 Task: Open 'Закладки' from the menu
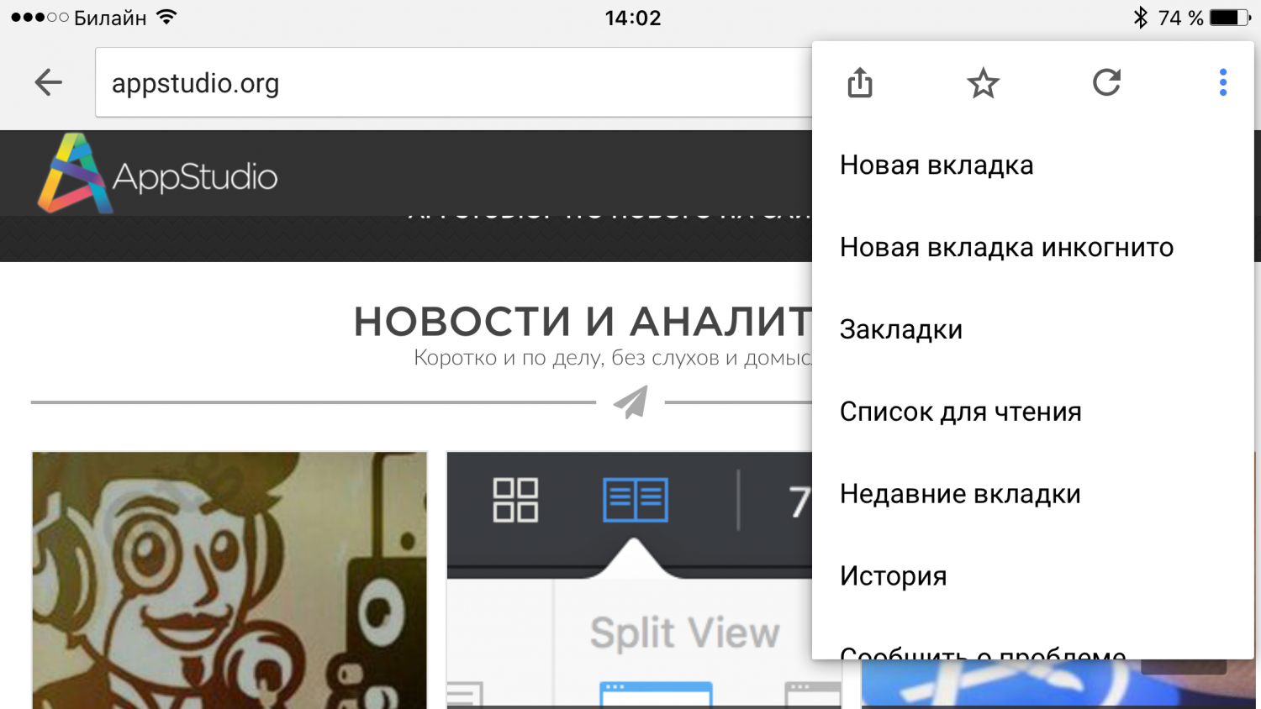click(x=901, y=330)
